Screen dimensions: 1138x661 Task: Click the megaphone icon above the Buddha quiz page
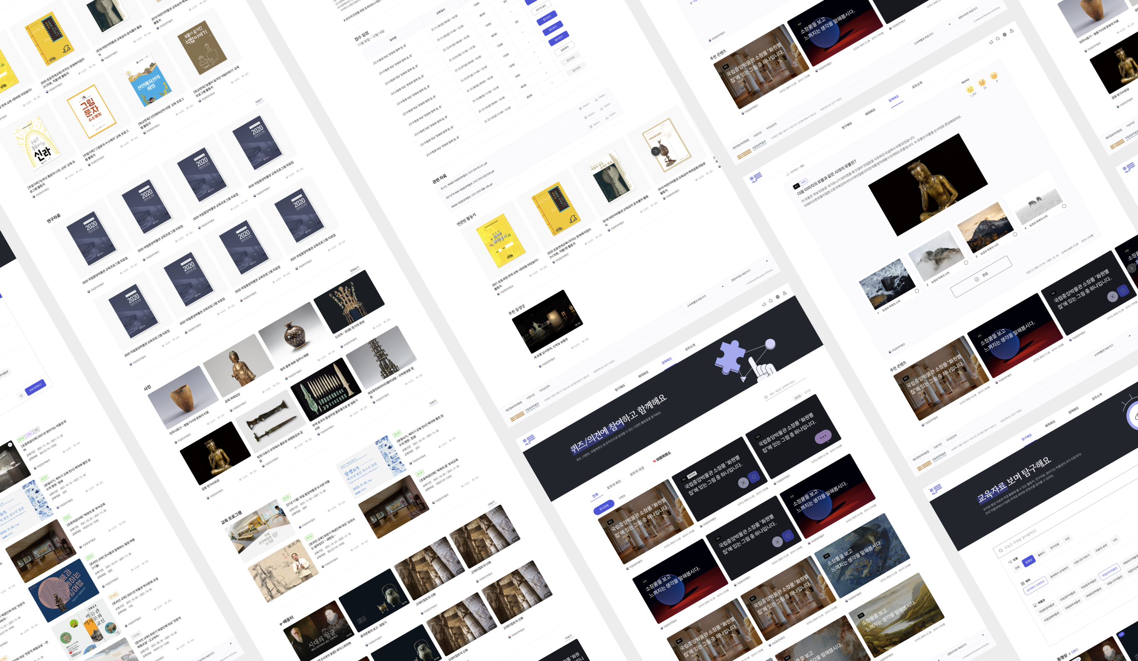(x=991, y=42)
